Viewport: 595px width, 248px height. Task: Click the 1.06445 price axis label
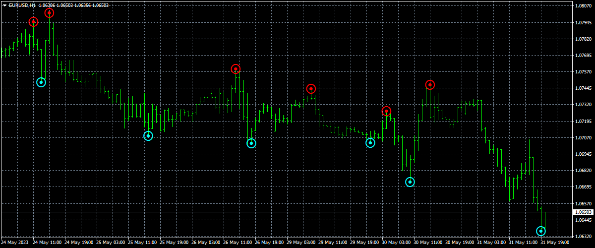point(584,220)
